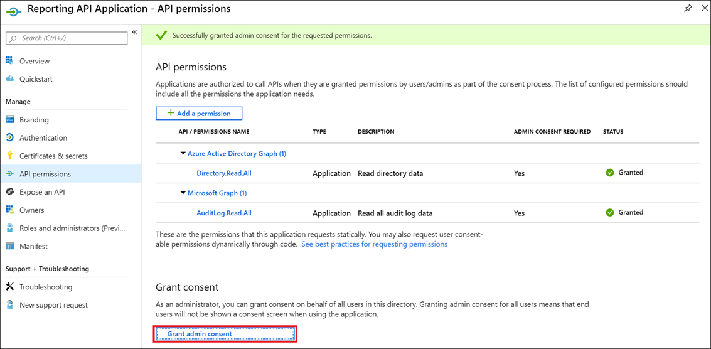Click the ADMIN CONSENT REQUIRED column header

[552, 132]
